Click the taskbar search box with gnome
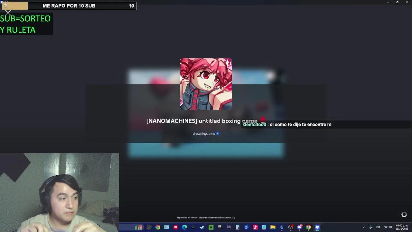The height and width of the screenshot is (232, 412). (x=131, y=227)
